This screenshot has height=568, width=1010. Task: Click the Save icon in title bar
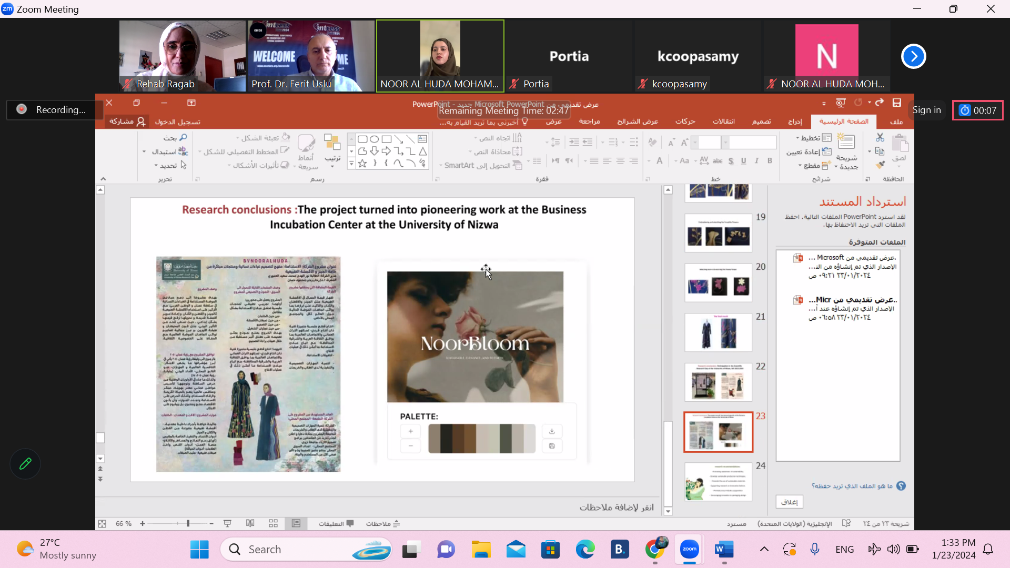tap(897, 103)
